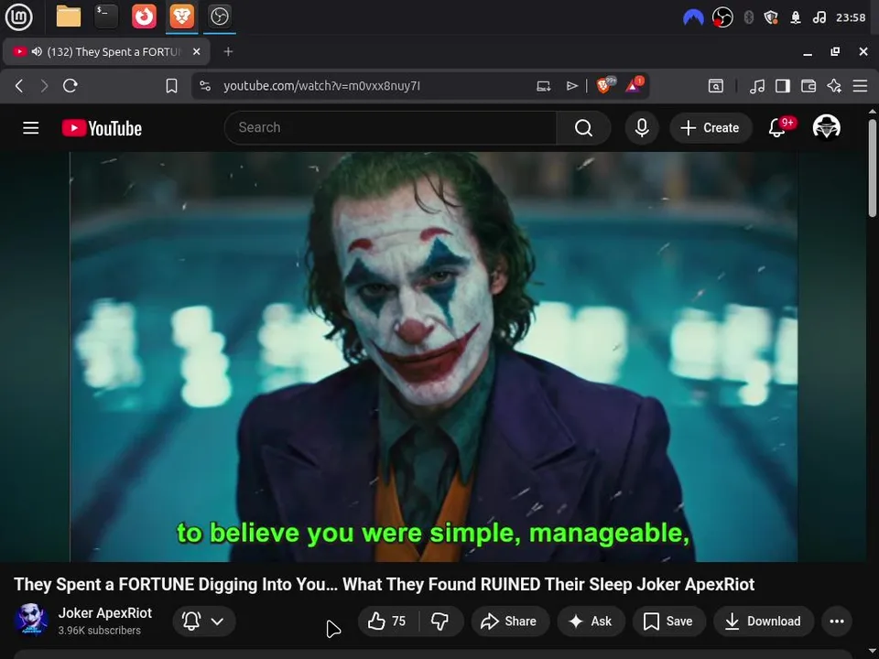Click the page vertical scrollbar thumb
Image resolution: width=879 pixels, height=659 pixels.
point(873,167)
